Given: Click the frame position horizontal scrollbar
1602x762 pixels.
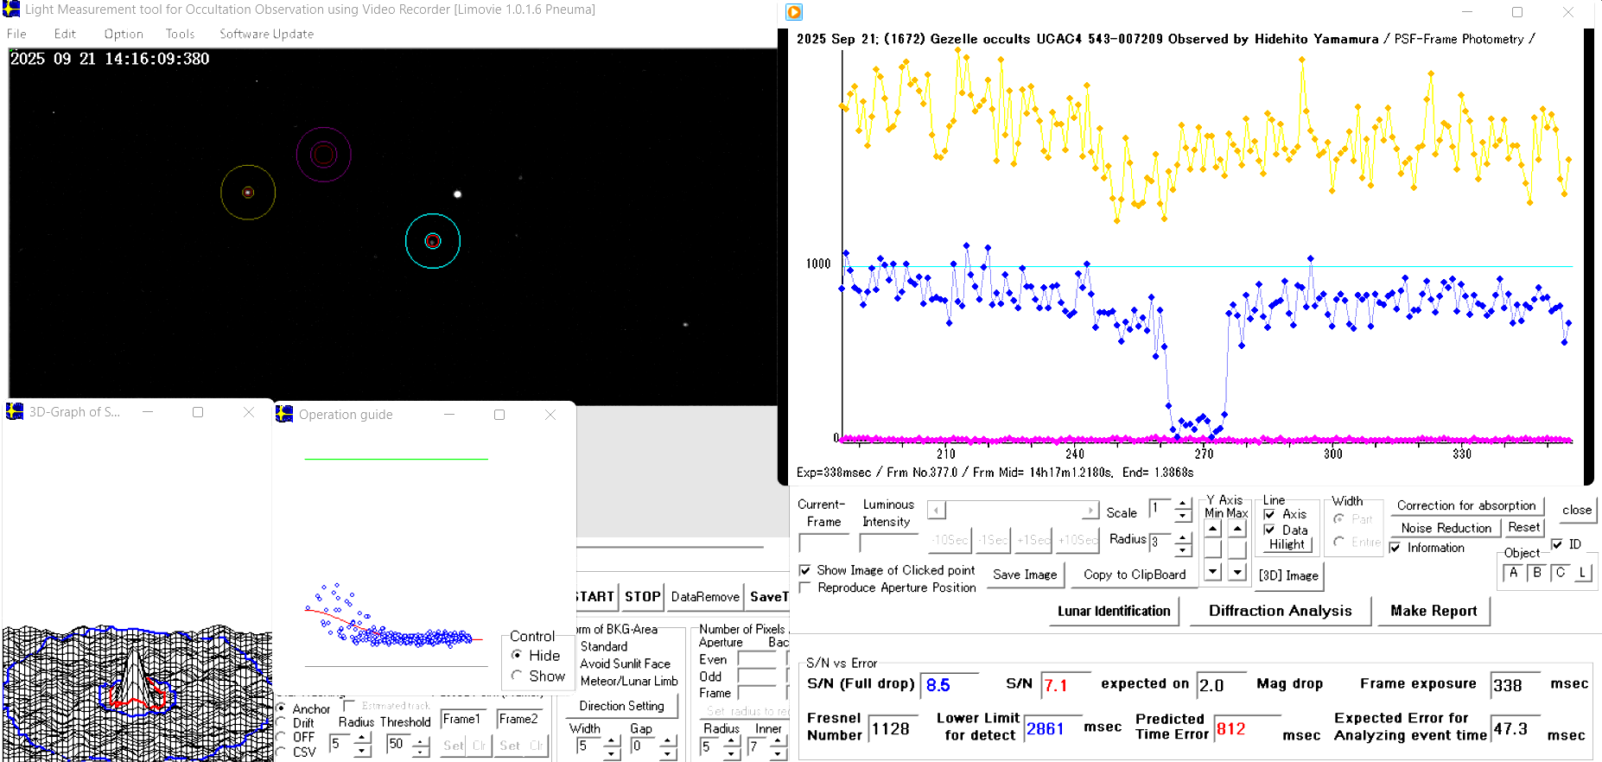Looking at the screenshot, I should pos(1013,511).
